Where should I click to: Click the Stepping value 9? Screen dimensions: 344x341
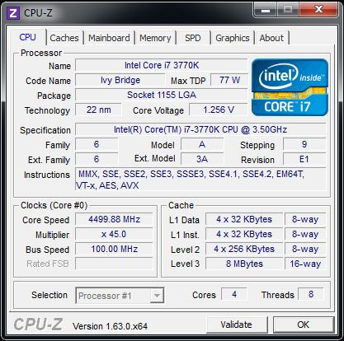tap(304, 144)
